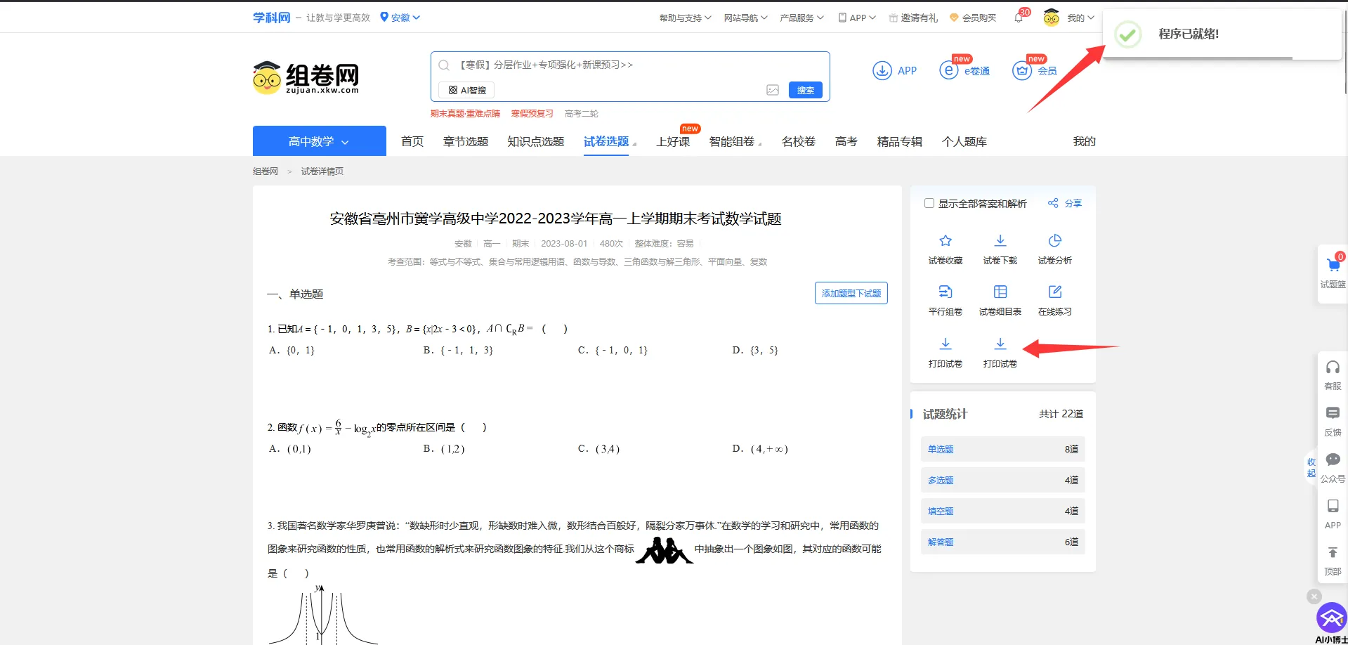
Task: Open 试卷分析 via the pie chart icon
Action: click(x=1054, y=241)
